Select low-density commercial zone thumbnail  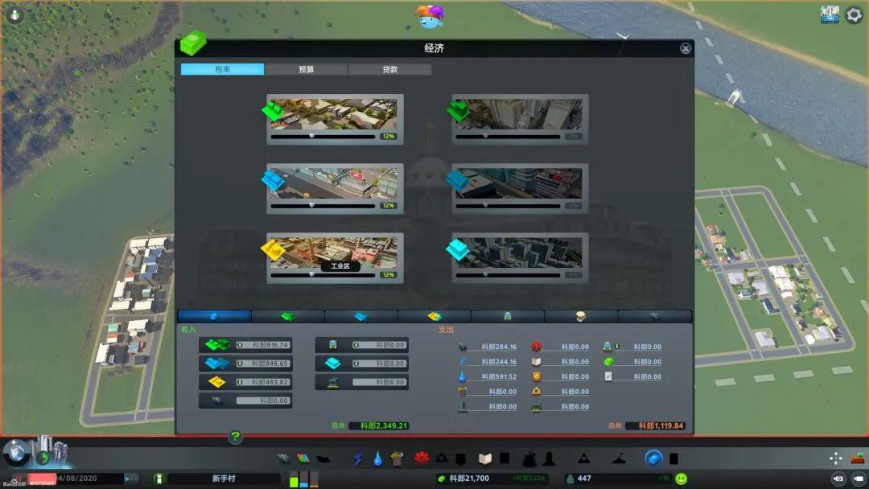point(334,183)
